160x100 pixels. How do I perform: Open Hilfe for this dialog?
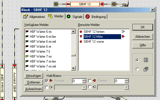pos(143,45)
